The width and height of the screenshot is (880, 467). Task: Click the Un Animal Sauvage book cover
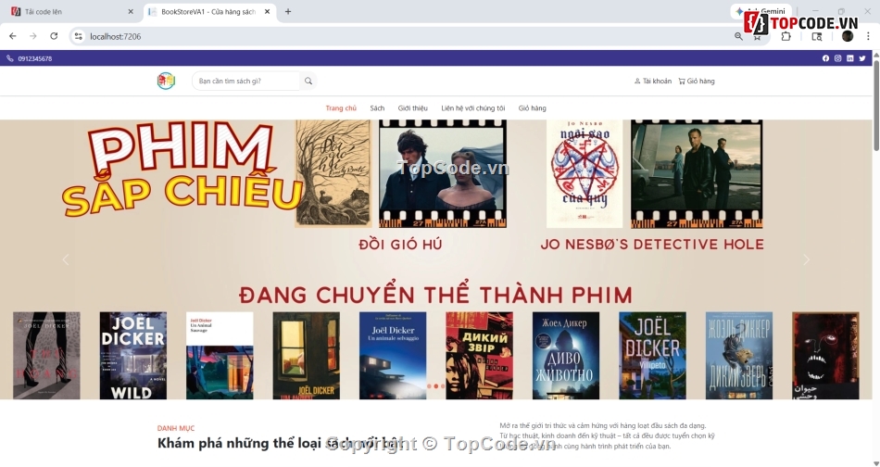tap(220, 355)
